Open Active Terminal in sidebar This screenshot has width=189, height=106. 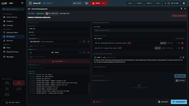tap(13, 17)
